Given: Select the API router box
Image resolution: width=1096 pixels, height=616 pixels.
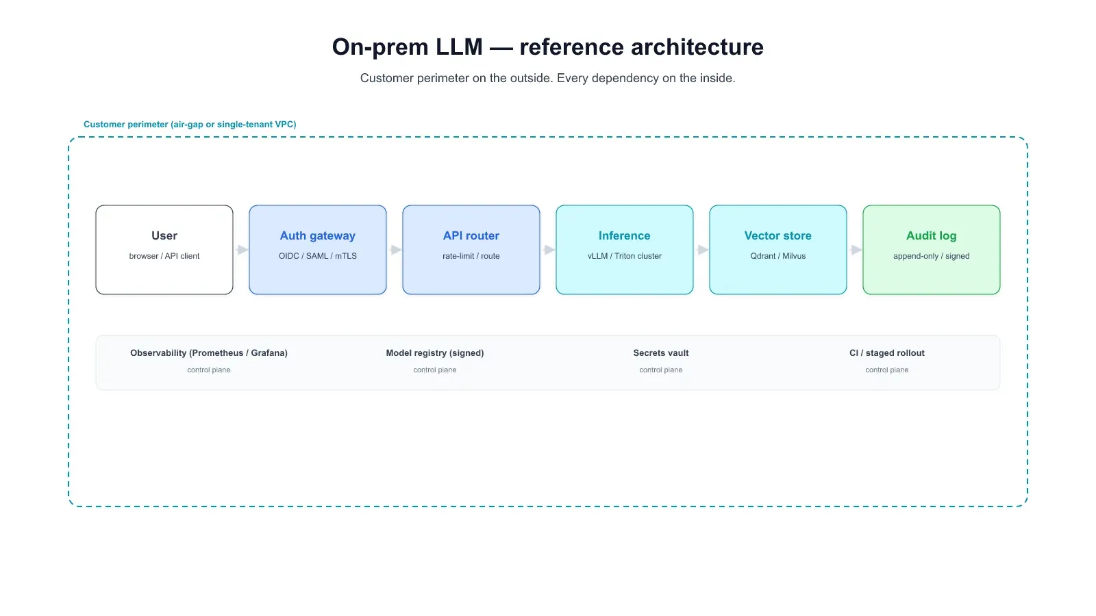Looking at the screenshot, I should [471, 250].
